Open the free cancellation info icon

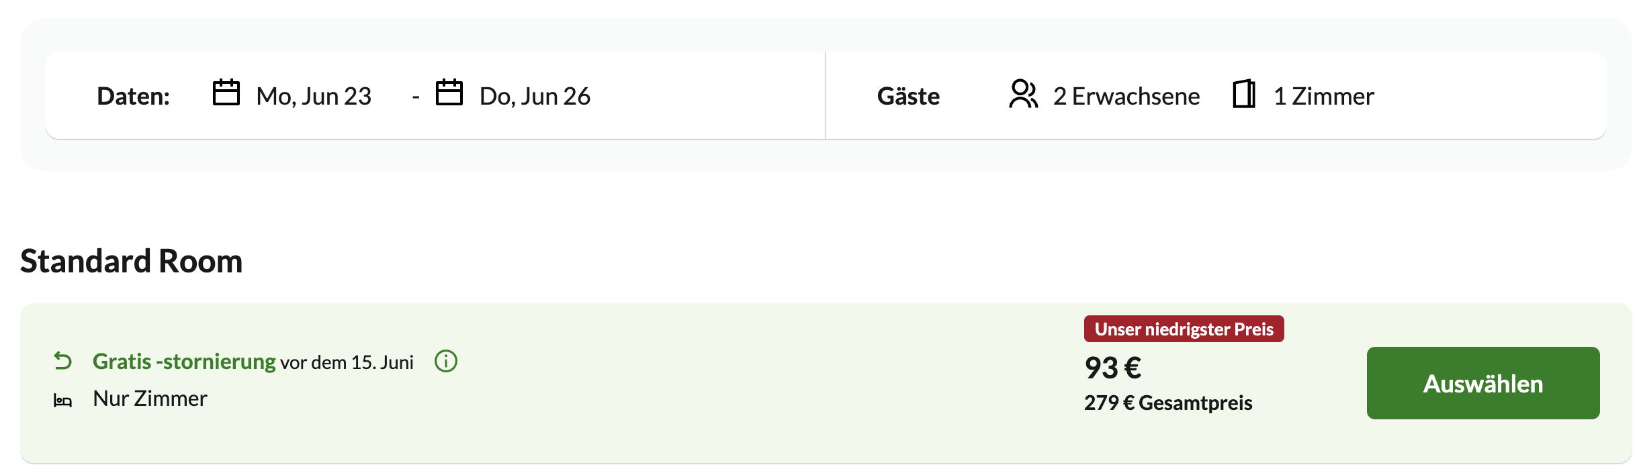(446, 361)
